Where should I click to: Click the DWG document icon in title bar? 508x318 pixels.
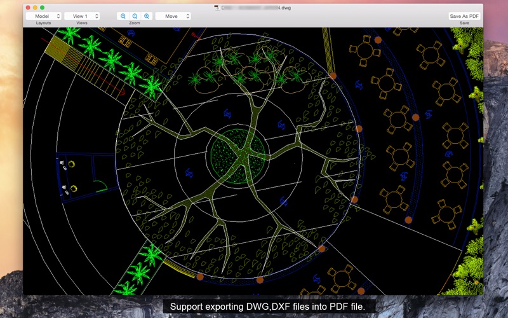[217, 7]
